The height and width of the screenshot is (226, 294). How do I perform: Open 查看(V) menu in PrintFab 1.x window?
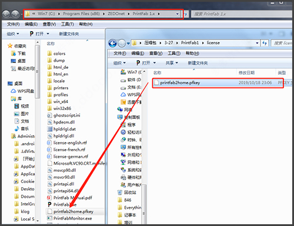point(49,24)
